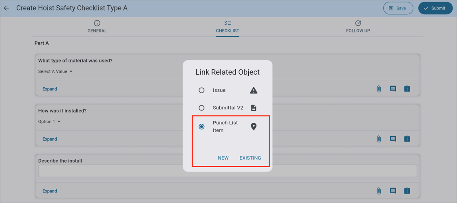Attach file to material type question
Viewport: 457px width, 203px height.
pos(379,89)
